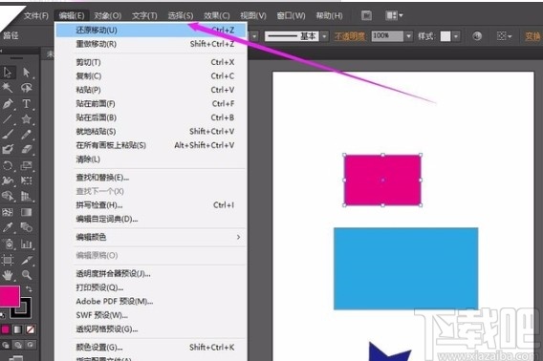Select the Lasso tool
This screenshot has width=543, height=361.
(27, 88)
